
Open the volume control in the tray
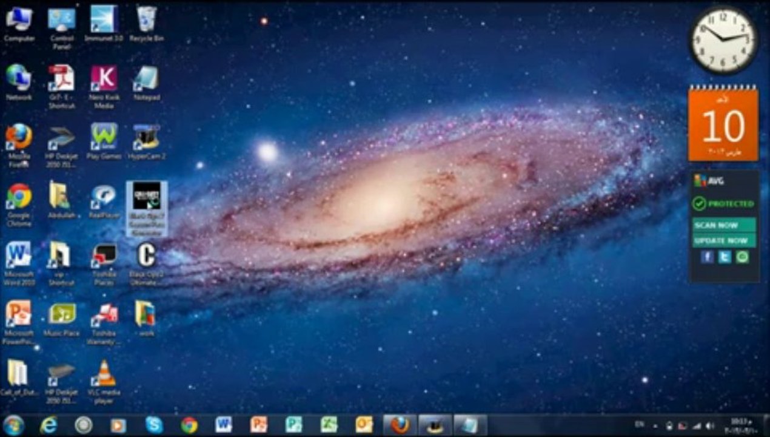tap(710, 425)
